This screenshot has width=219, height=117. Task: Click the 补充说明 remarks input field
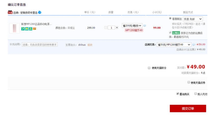[x=40, y=44]
